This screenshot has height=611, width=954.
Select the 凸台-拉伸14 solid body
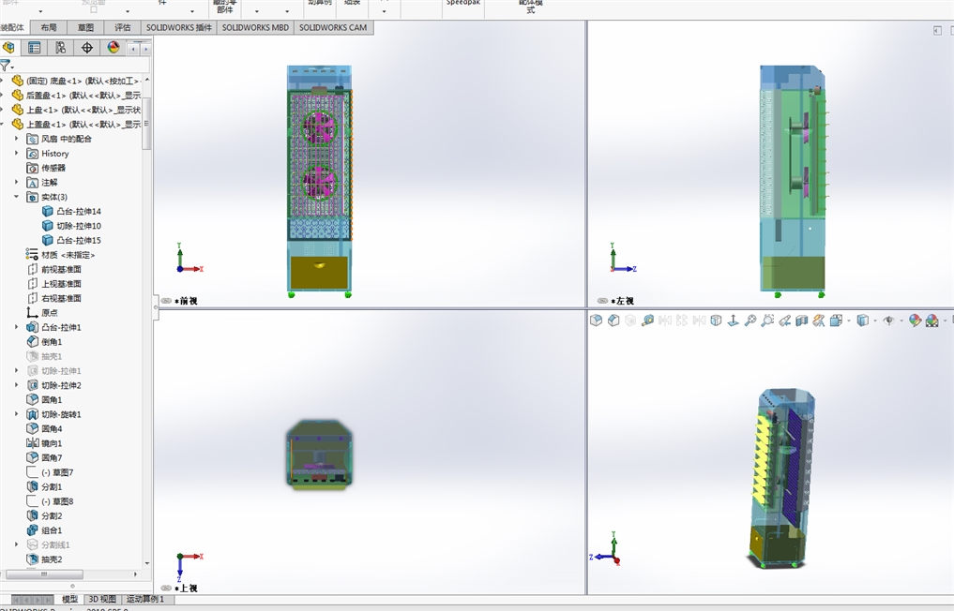point(71,211)
